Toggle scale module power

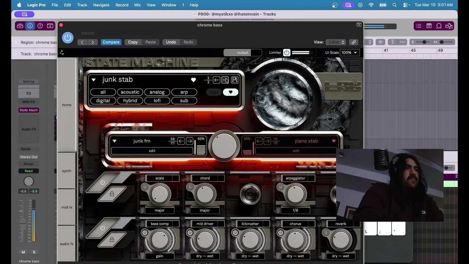[145, 187]
